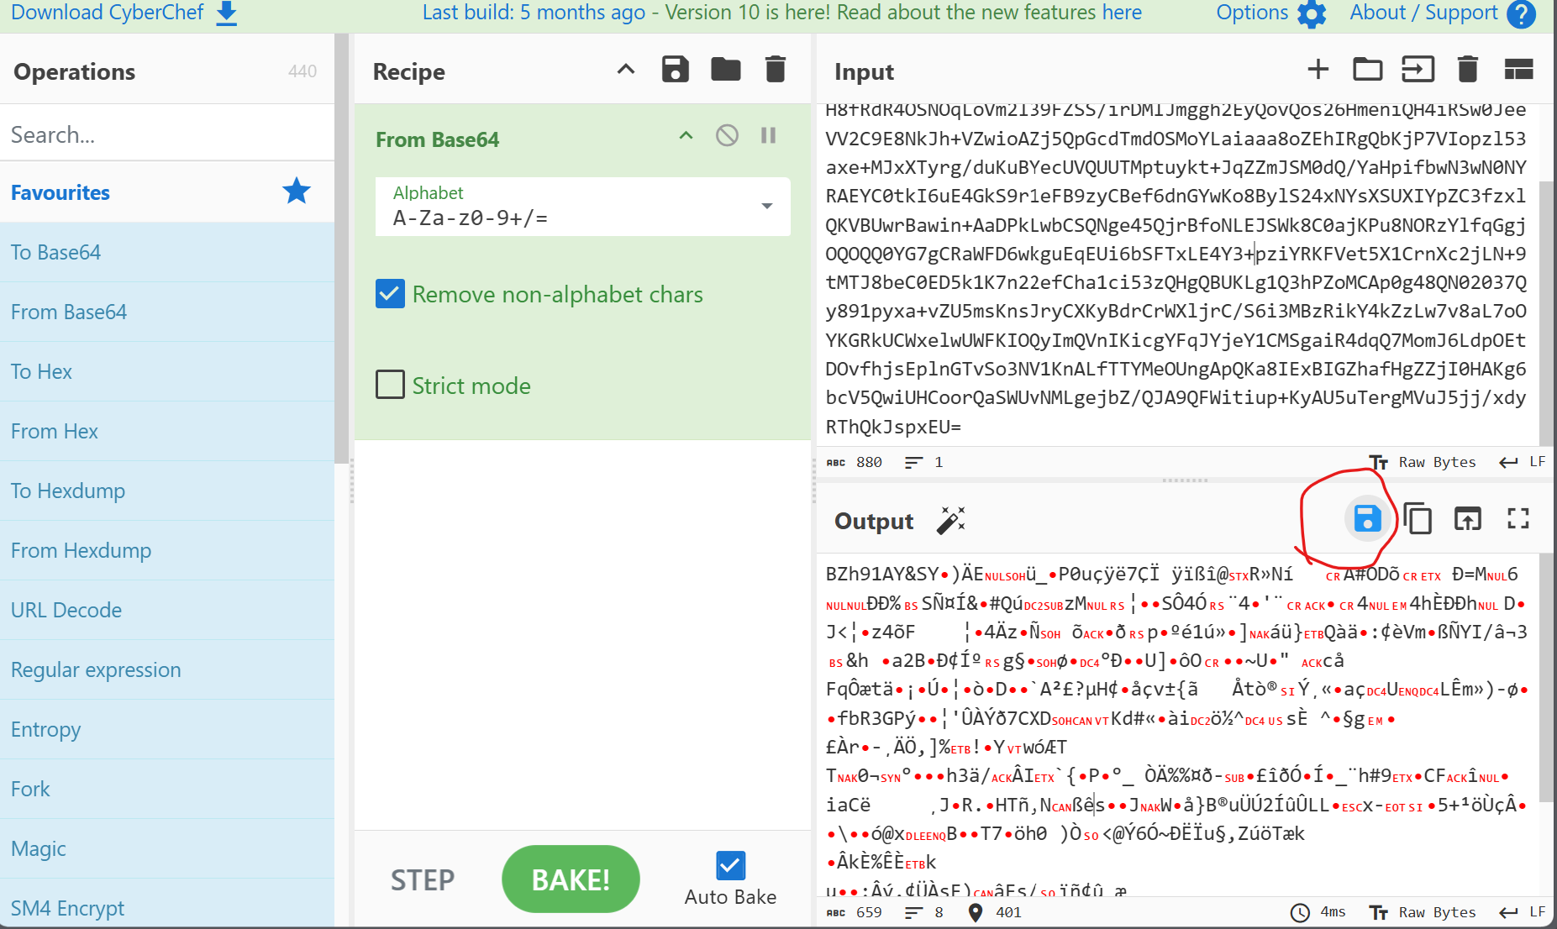Image resolution: width=1557 pixels, height=929 pixels.
Task: Clear the recipe with trash icon
Action: pyautogui.click(x=776, y=70)
